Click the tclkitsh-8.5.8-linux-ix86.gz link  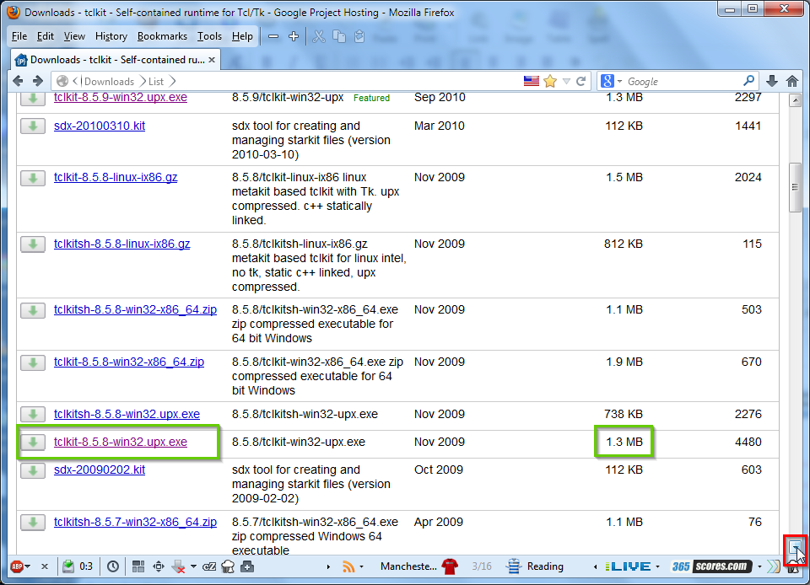121,244
